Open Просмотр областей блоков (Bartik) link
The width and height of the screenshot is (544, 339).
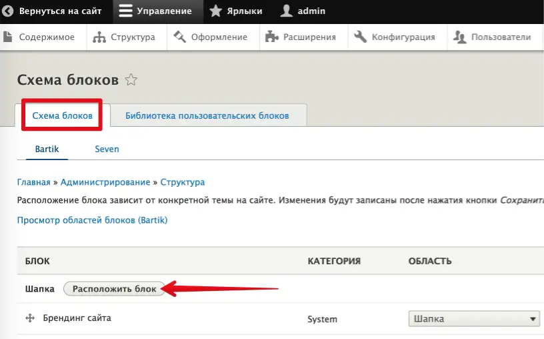coord(92,220)
